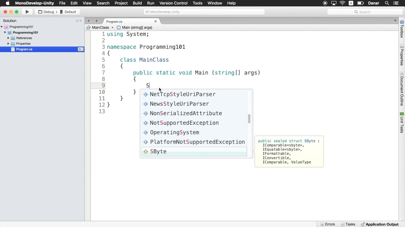
Task: Choose NewsStyleUriParser from completion list
Action: pyautogui.click(x=194, y=104)
